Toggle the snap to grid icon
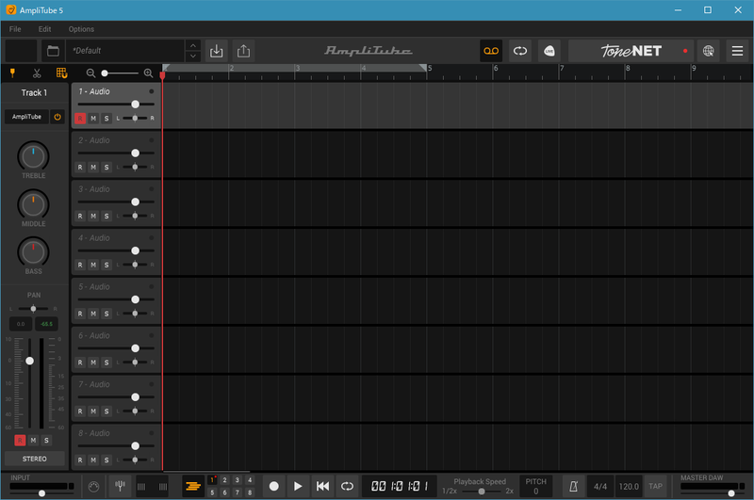 point(61,73)
